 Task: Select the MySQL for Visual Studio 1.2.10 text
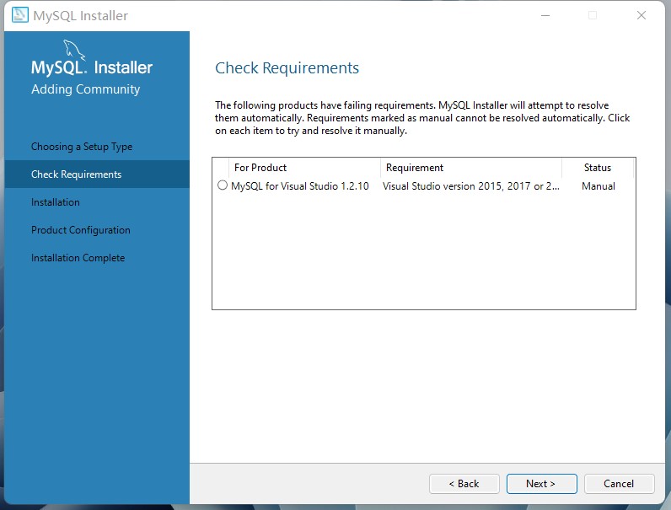[x=299, y=186]
